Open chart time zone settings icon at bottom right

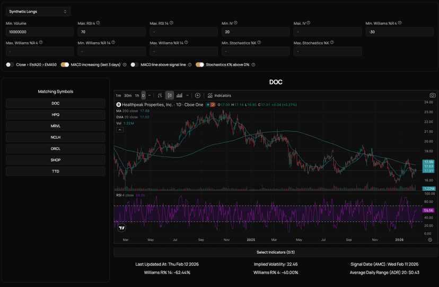[x=430, y=240]
